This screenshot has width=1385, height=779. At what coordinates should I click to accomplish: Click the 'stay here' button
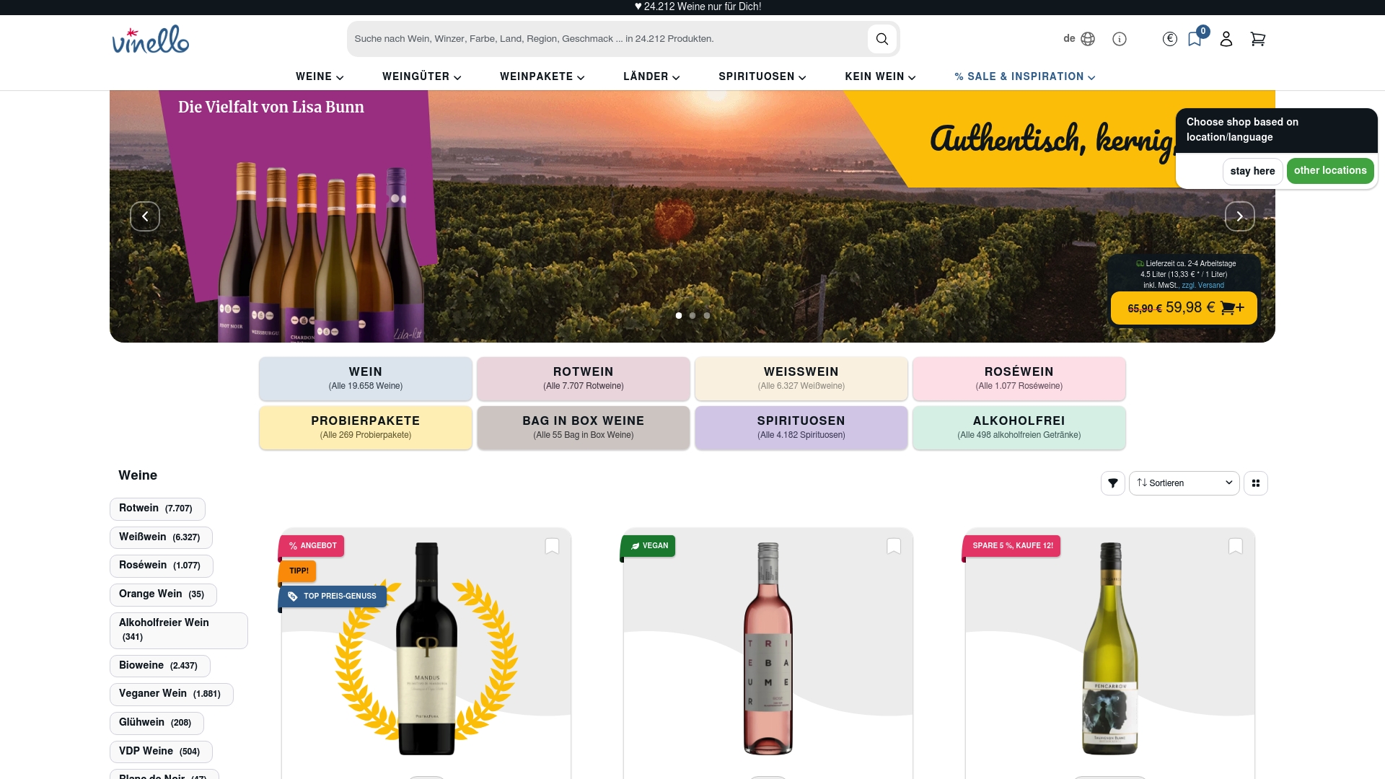pyautogui.click(x=1252, y=171)
